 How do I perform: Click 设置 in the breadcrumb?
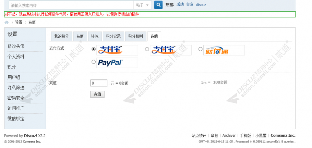tap(19, 23)
